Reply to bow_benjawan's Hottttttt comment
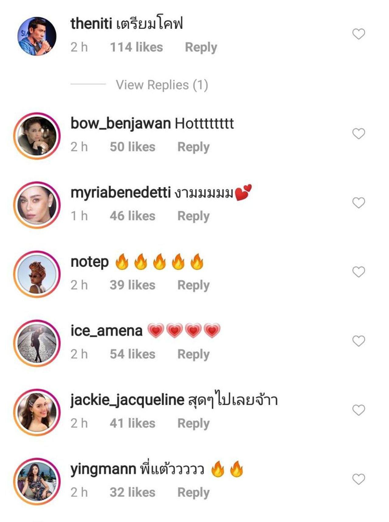Viewport: 389px width, 522px height. pos(193,147)
